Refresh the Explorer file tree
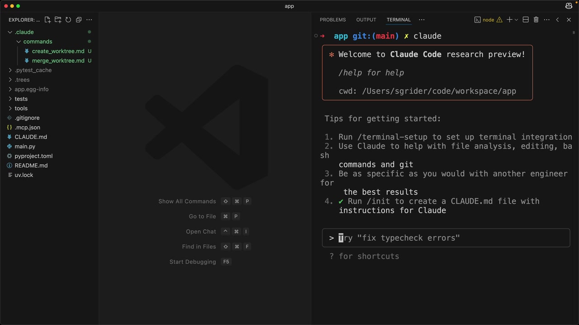 (x=68, y=20)
